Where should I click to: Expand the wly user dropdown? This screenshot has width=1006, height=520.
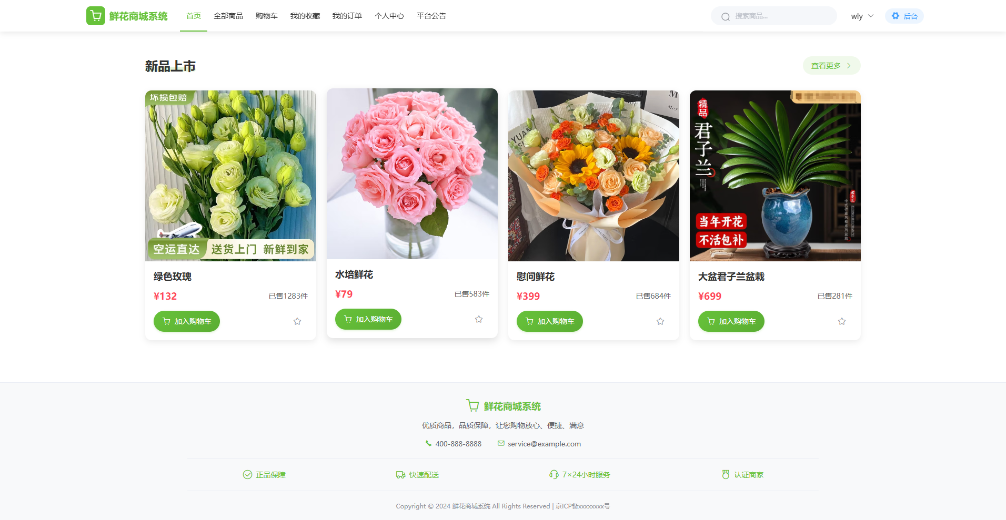862,16
